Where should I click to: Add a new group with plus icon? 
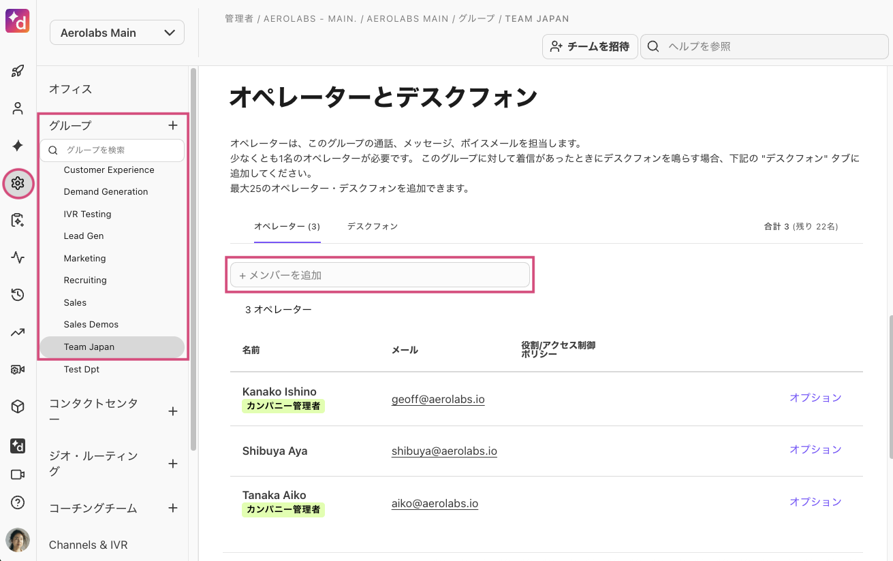(173, 125)
